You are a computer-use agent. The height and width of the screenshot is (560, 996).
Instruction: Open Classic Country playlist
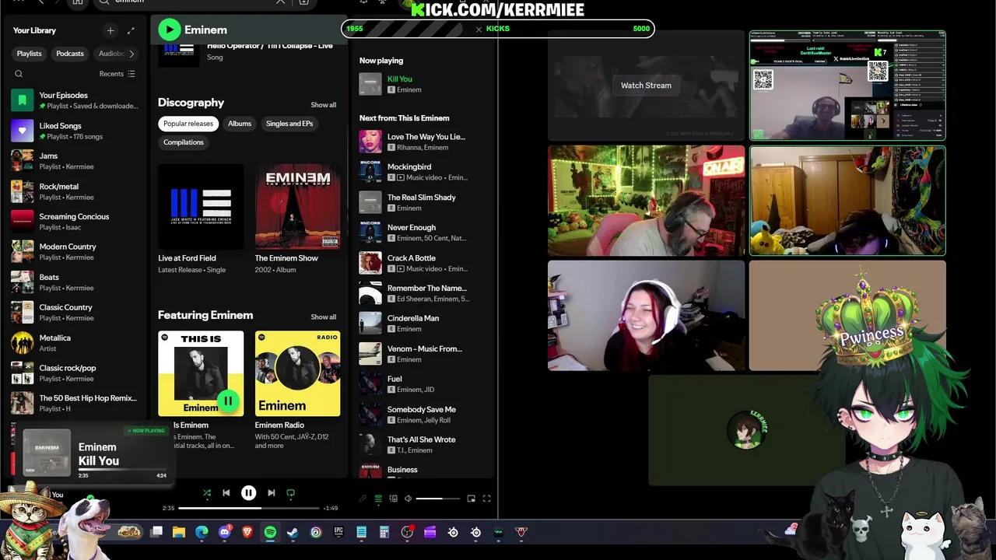75,312
